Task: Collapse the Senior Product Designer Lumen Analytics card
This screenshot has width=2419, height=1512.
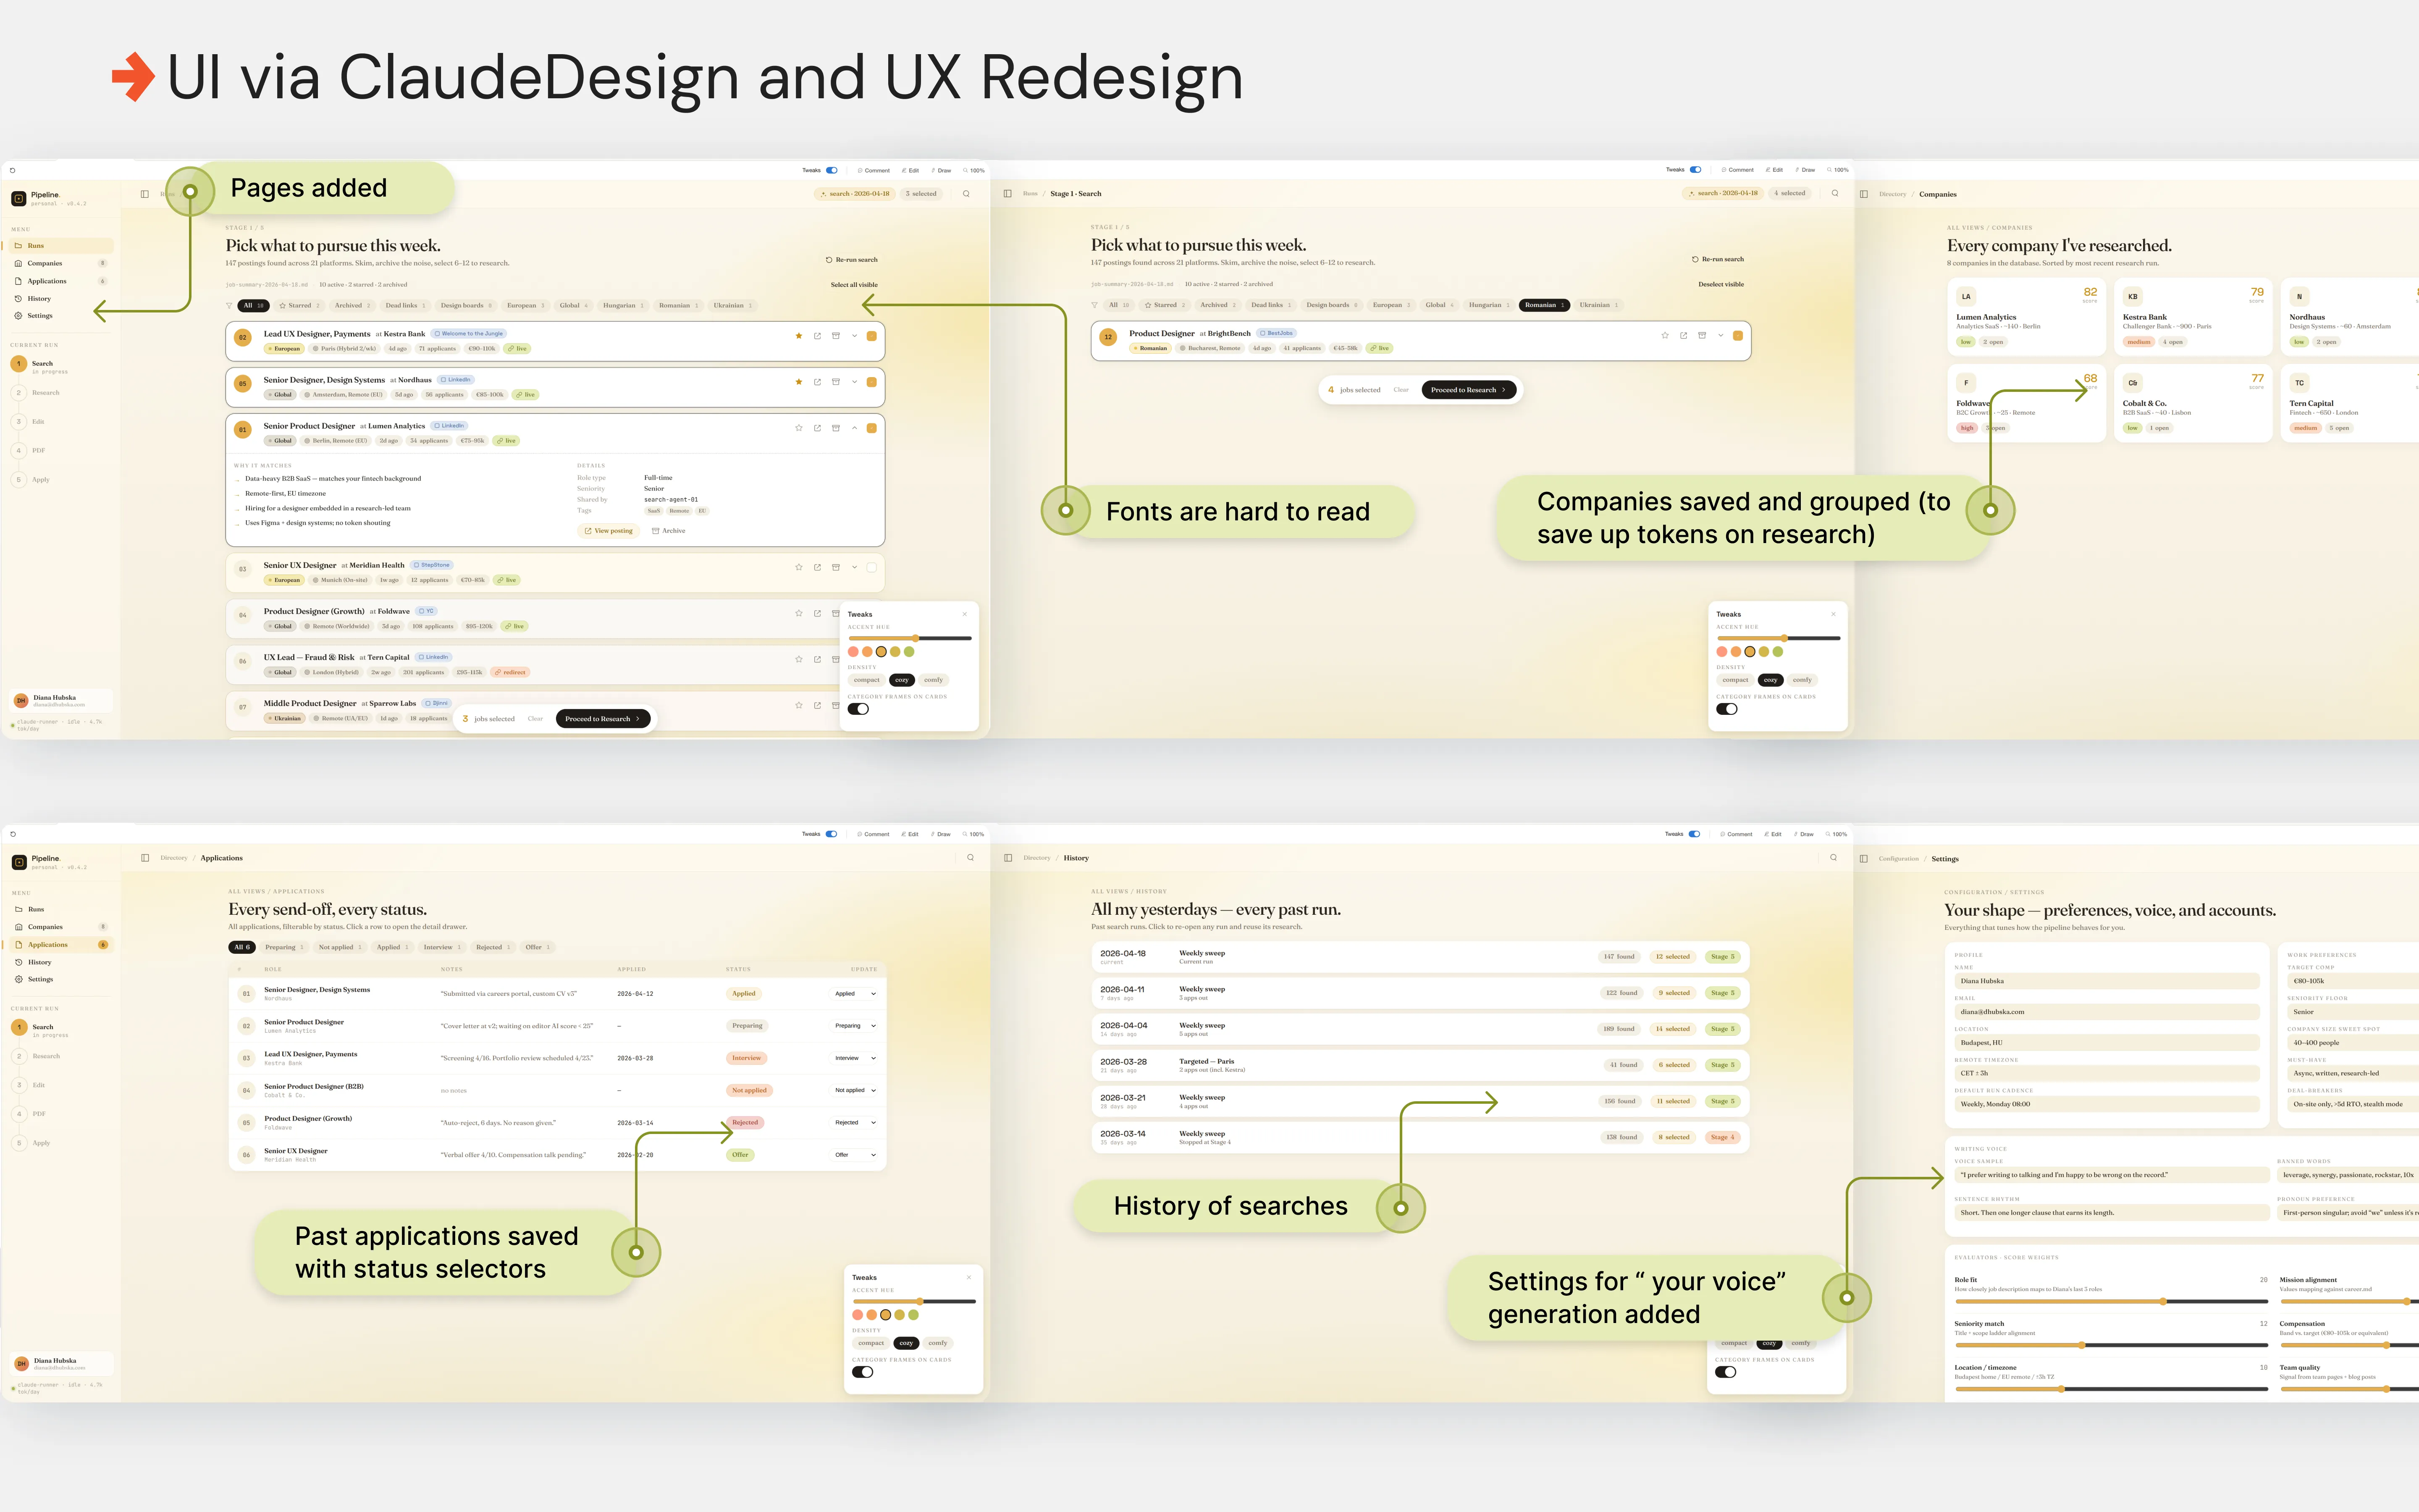Action: (x=855, y=428)
